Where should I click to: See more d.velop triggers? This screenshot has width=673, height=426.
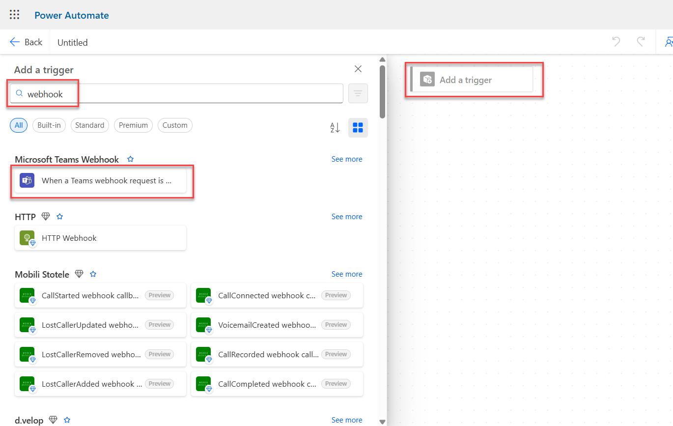click(347, 420)
